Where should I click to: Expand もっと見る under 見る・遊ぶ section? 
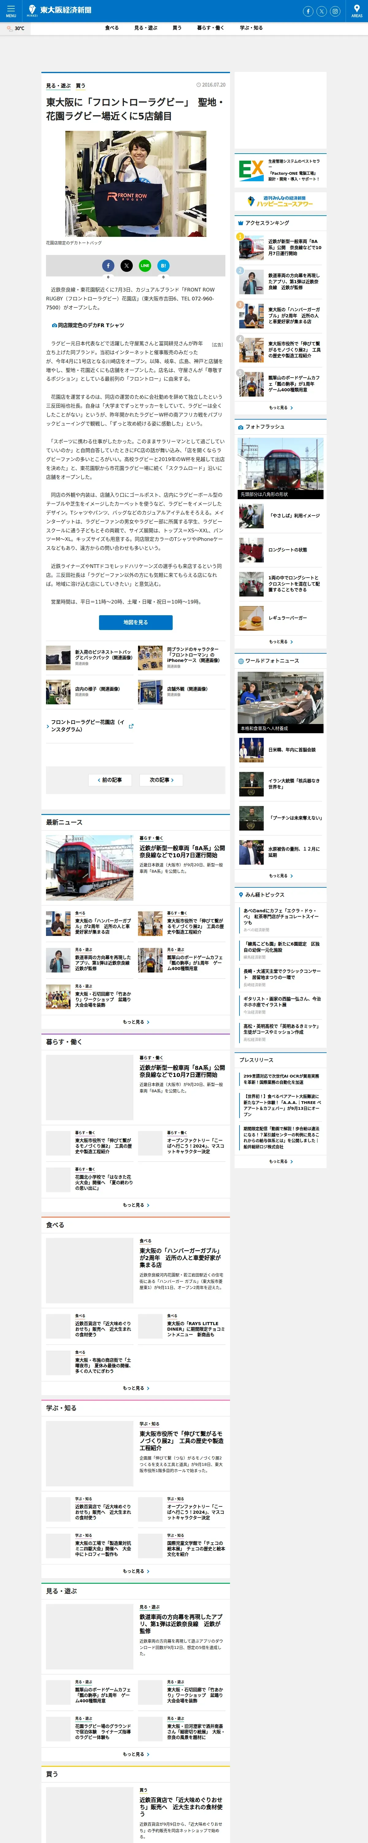tap(136, 1754)
